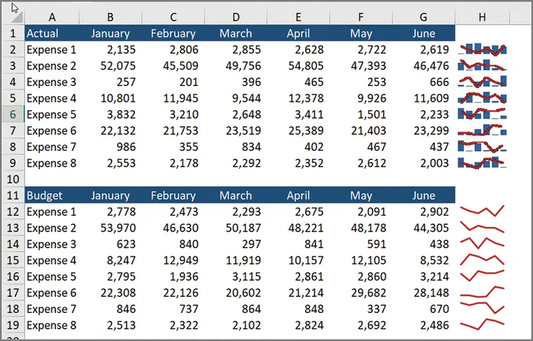
Task: Select column H header
Action: coord(482,15)
